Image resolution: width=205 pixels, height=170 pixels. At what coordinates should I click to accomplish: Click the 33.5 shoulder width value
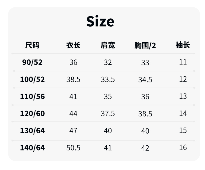[x=108, y=79]
